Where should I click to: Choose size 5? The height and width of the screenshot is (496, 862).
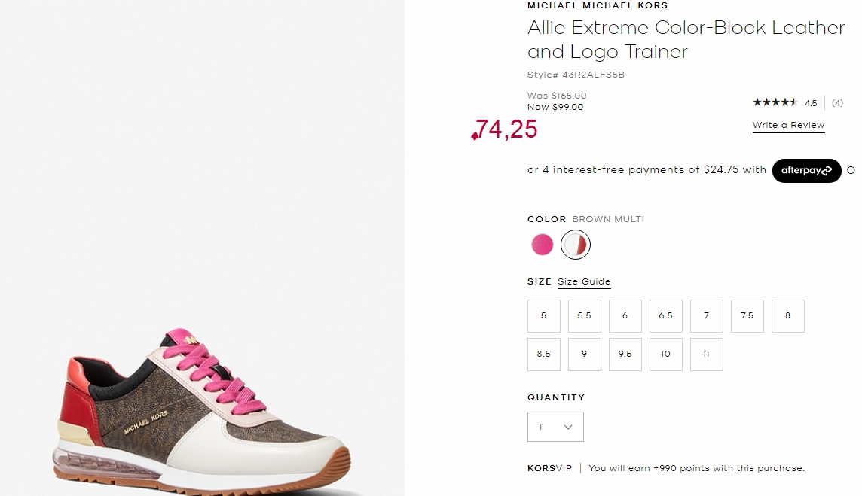pos(544,316)
